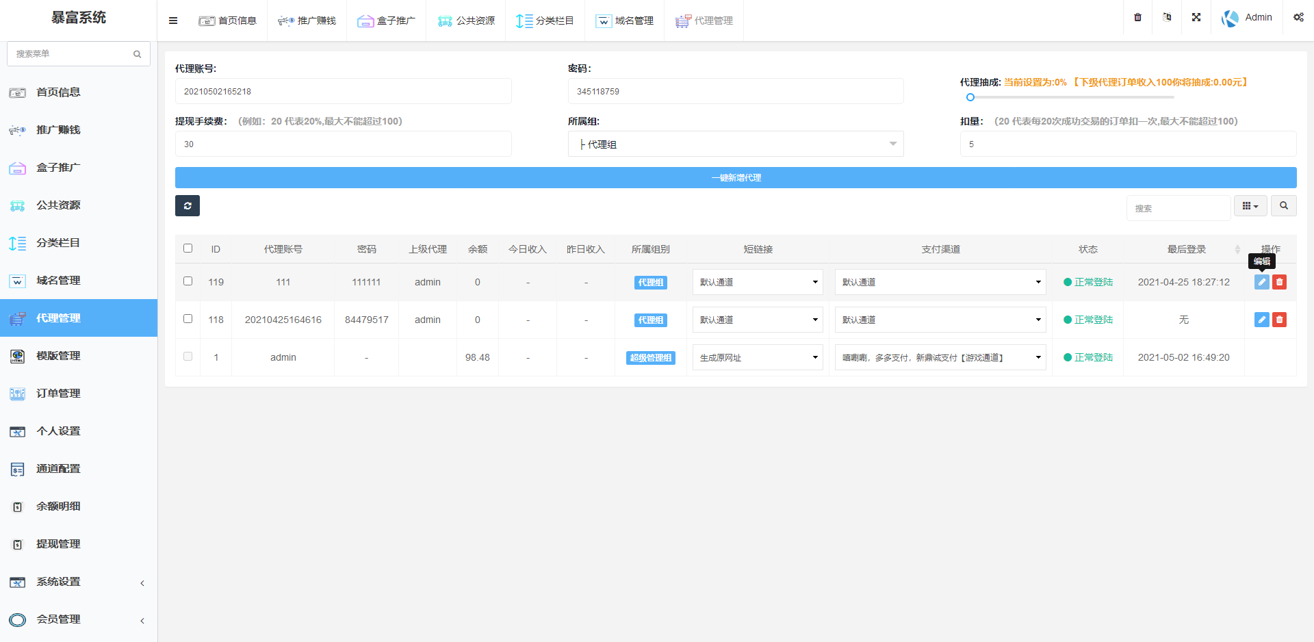This screenshot has width=1314, height=642.
Task: Click the 代理抽成 percentage slider handle
Action: (x=970, y=97)
